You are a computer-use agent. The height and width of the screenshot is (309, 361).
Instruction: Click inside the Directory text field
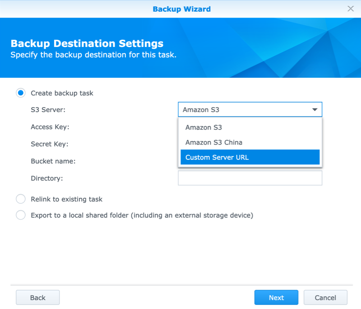pos(250,178)
